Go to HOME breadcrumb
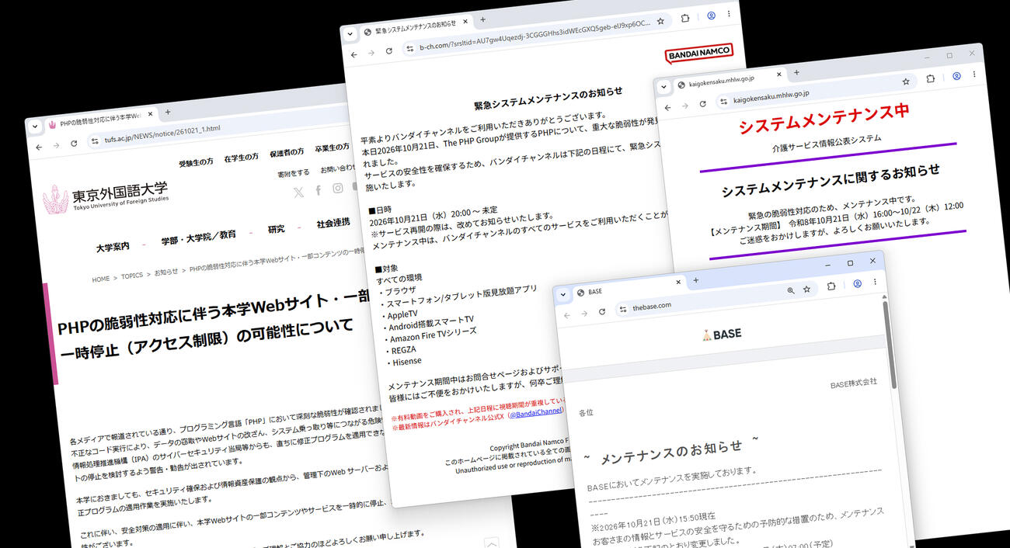 click(100, 279)
